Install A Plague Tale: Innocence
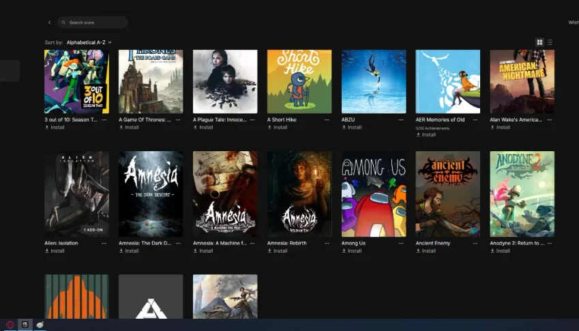 pyautogui.click(x=203, y=127)
